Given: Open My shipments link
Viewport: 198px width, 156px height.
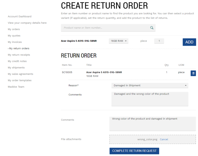Looking at the screenshot, I should click(x=16, y=68).
